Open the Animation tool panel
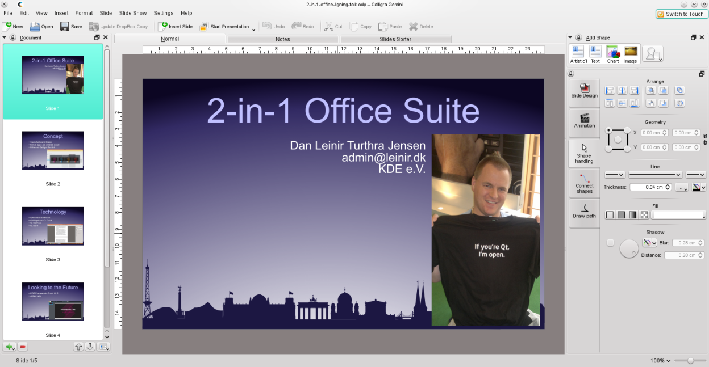This screenshot has width=709, height=367. pos(584,120)
